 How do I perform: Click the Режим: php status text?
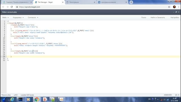click(x=6, y=95)
